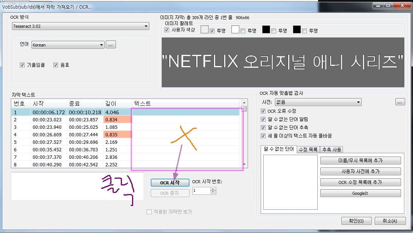Open the 사전 dictionary dropdown

318,102
